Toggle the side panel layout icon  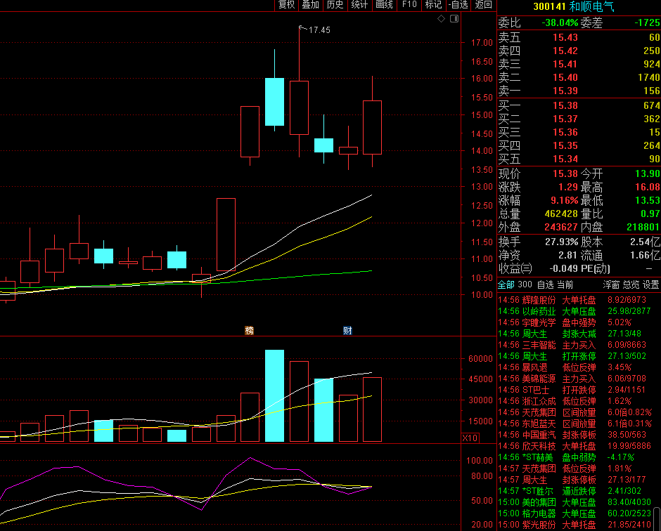(454, 18)
